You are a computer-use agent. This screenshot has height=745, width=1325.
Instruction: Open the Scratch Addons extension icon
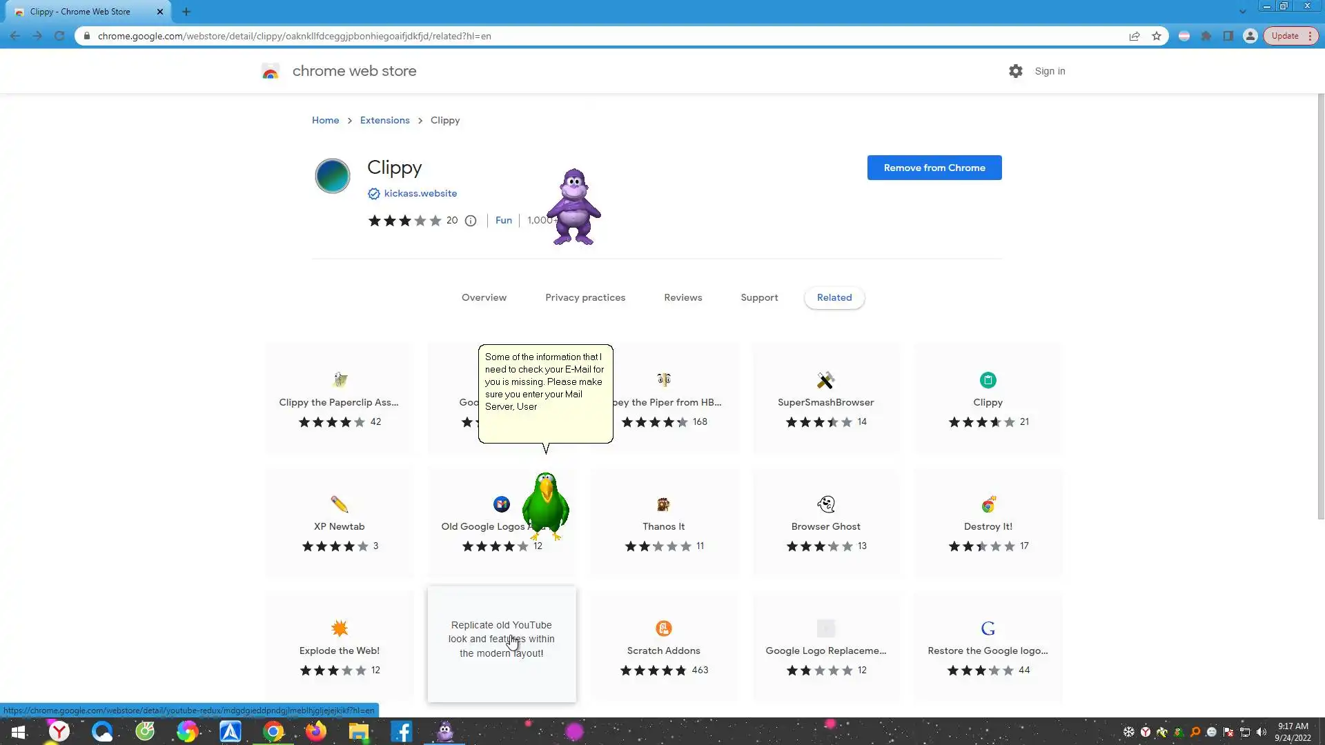click(663, 628)
